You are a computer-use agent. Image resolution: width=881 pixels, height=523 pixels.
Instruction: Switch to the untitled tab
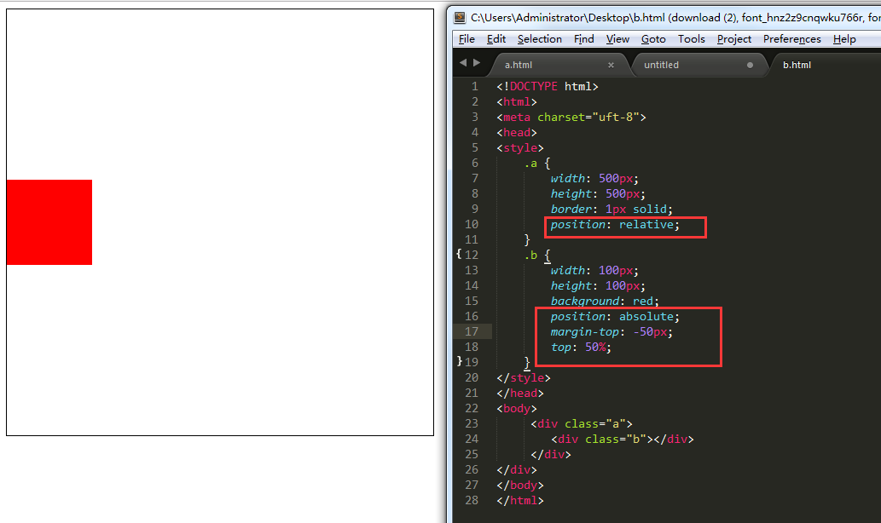[661, 65]
